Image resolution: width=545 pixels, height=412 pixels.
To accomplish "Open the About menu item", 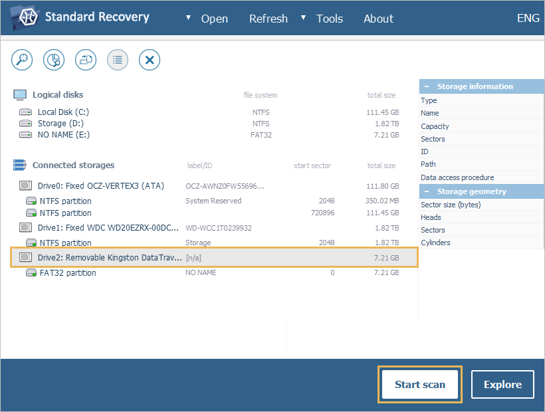I will click(x=378, y=19).
